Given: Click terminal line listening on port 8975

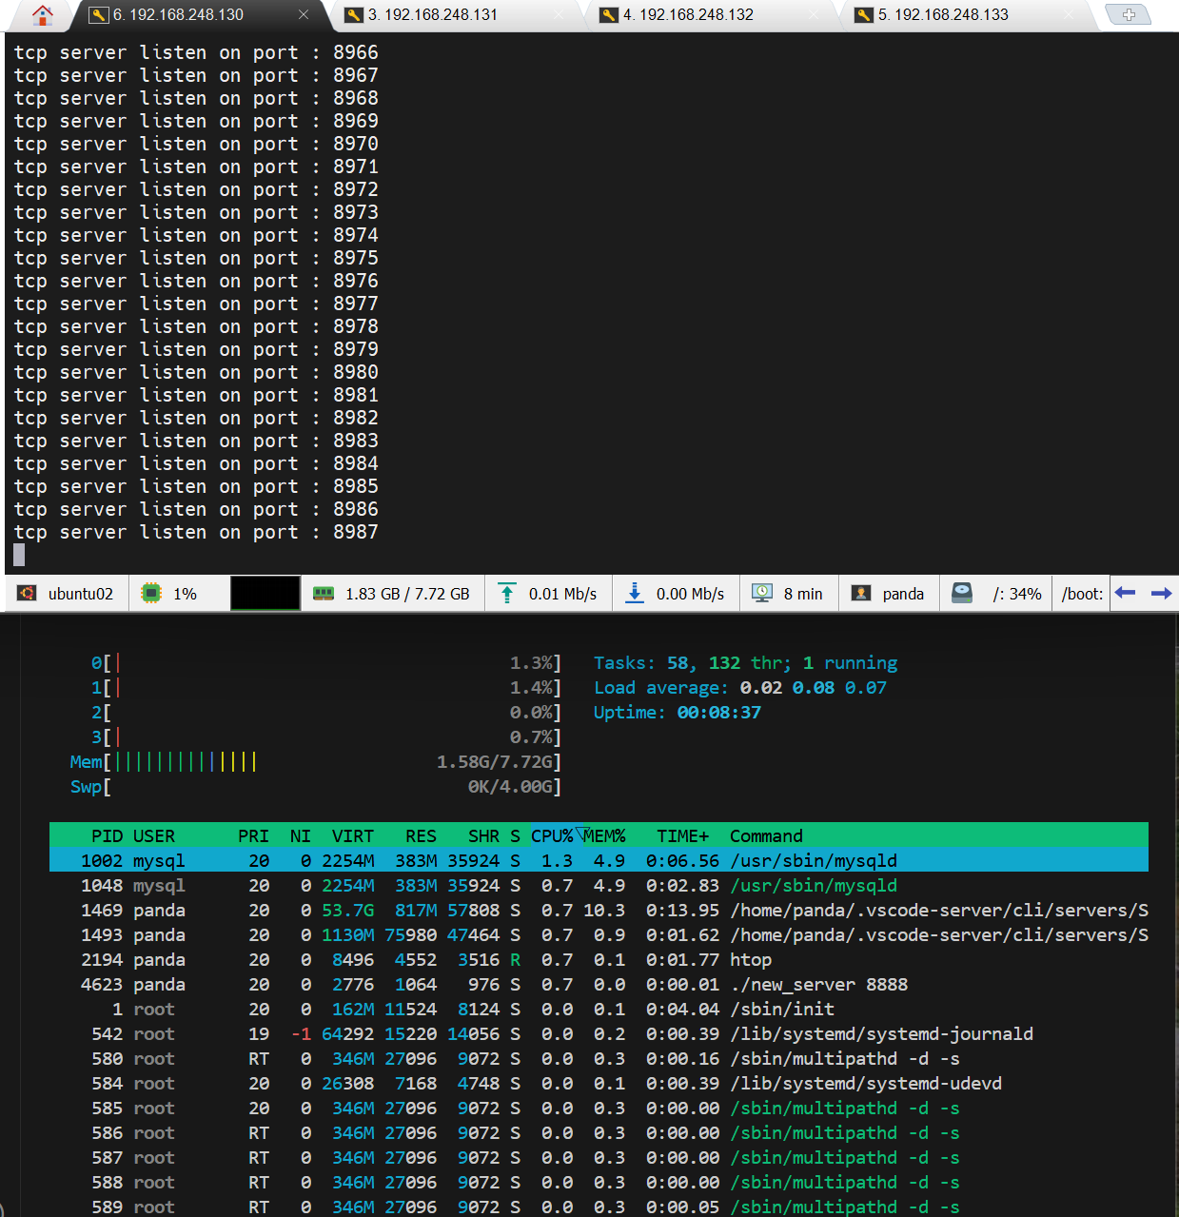Looking at the screenshot, I should click(196, 258).
